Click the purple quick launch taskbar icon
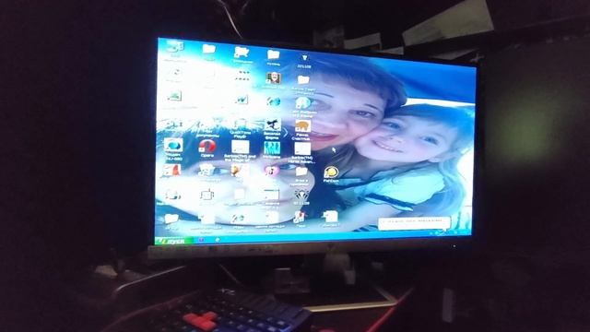 [x=202, y=240]
